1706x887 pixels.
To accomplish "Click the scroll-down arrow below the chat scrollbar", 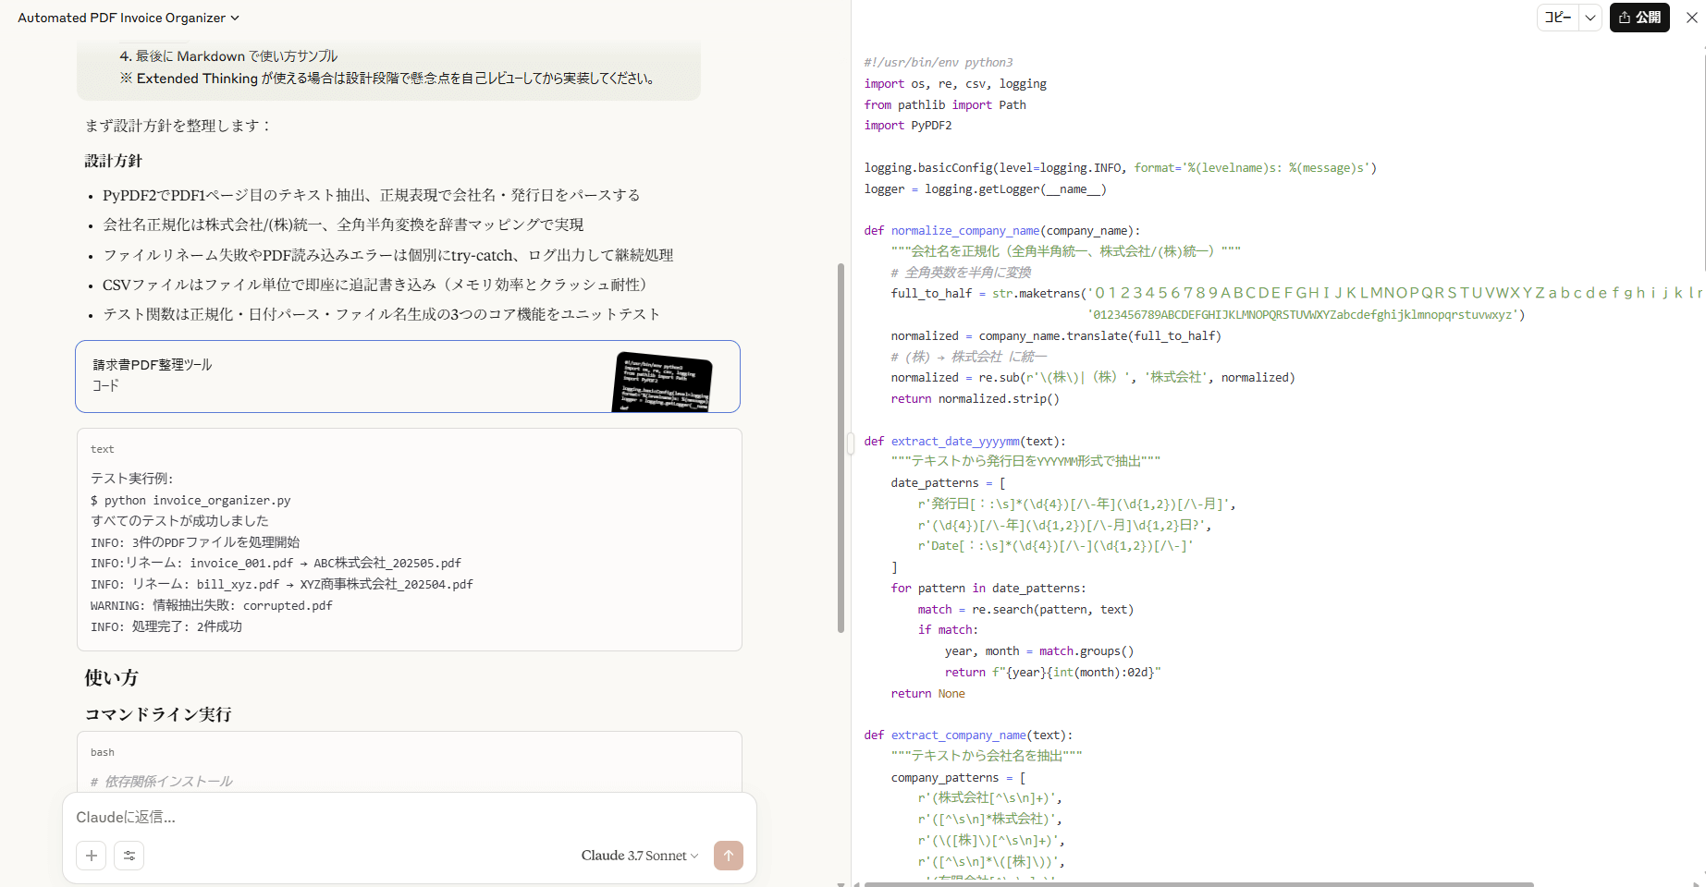I will (841, 882).
